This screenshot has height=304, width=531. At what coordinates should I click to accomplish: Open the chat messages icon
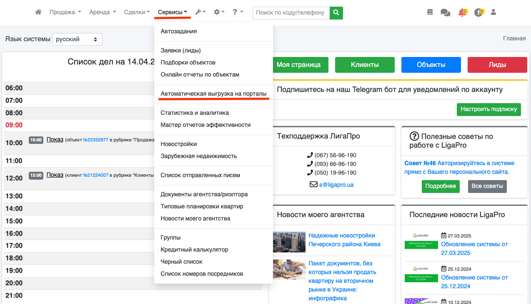[x=445, y=12]
